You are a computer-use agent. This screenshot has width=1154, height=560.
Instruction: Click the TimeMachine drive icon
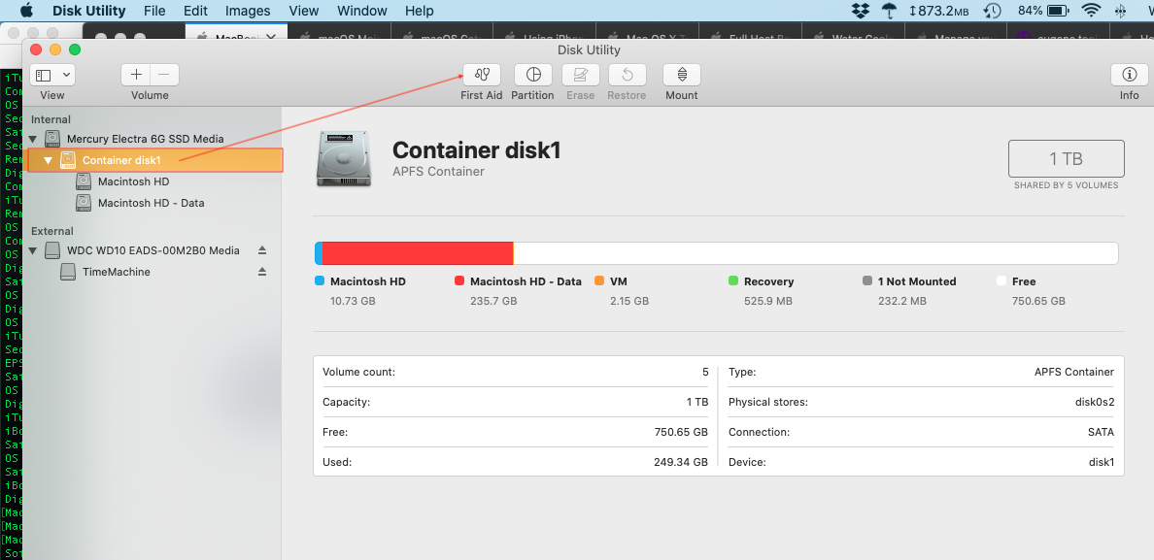click(x=68, y=272)
